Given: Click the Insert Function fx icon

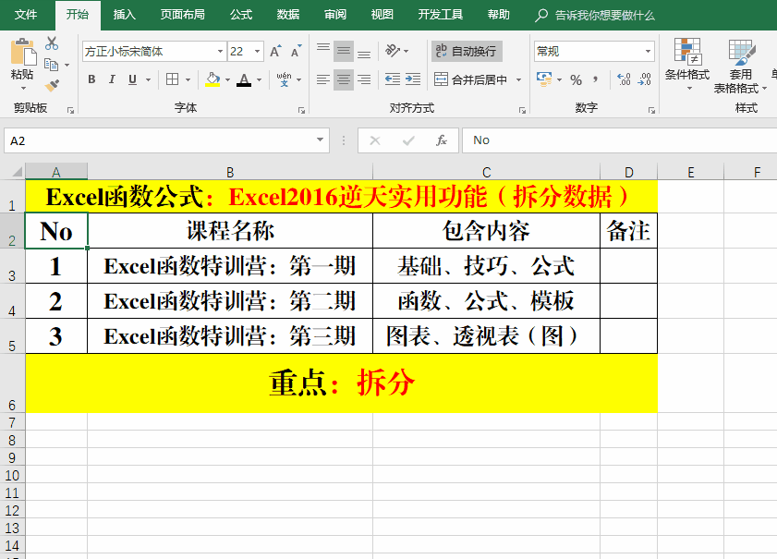Looking at the screenshot, I should click(442, 140).
